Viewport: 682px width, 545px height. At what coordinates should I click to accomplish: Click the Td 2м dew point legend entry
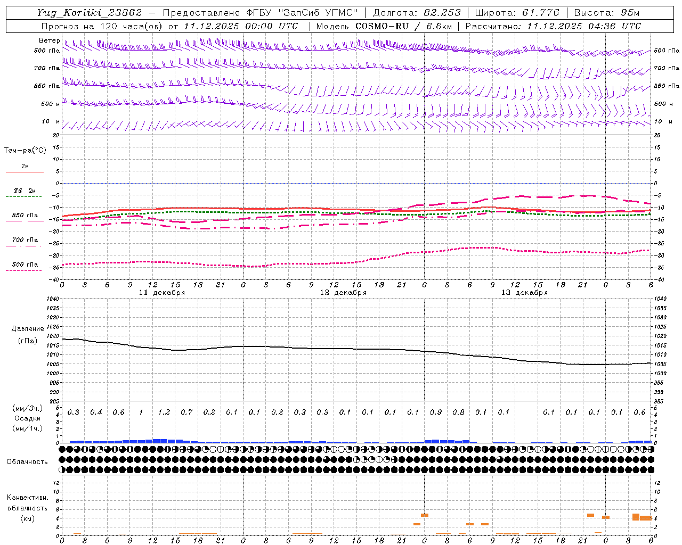pos(25,191)
